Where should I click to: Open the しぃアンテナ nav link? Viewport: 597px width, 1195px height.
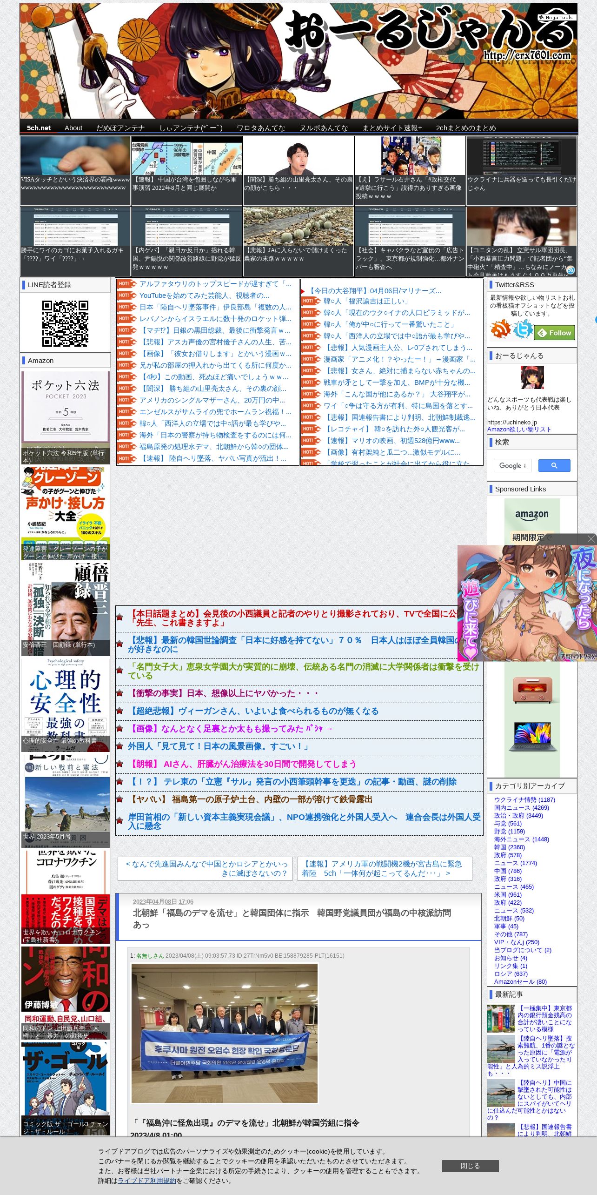[191, 128]
